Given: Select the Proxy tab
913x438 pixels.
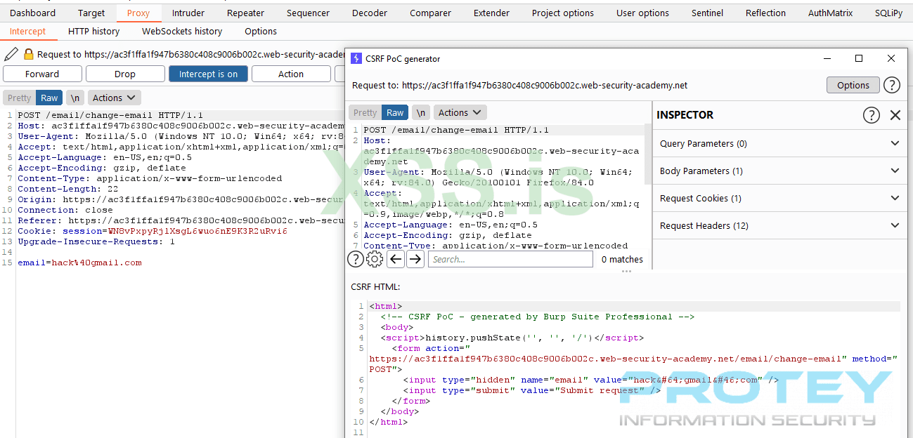Looking at the screenshot, I should tap(138, 13).
